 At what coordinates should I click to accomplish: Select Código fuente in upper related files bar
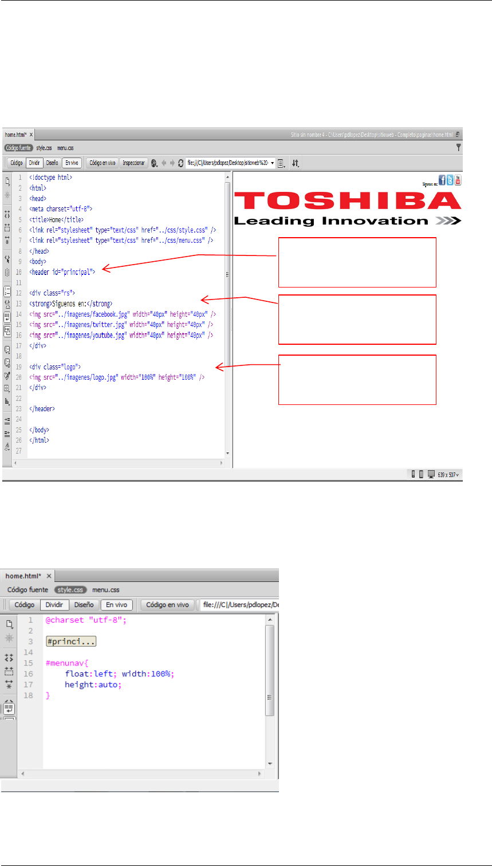18,148
